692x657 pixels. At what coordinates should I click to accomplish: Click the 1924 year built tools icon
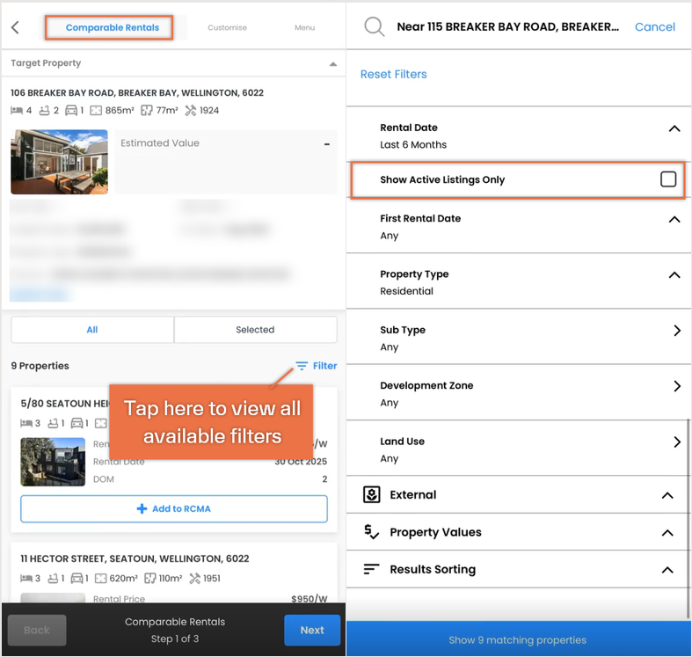coord(190,111)
